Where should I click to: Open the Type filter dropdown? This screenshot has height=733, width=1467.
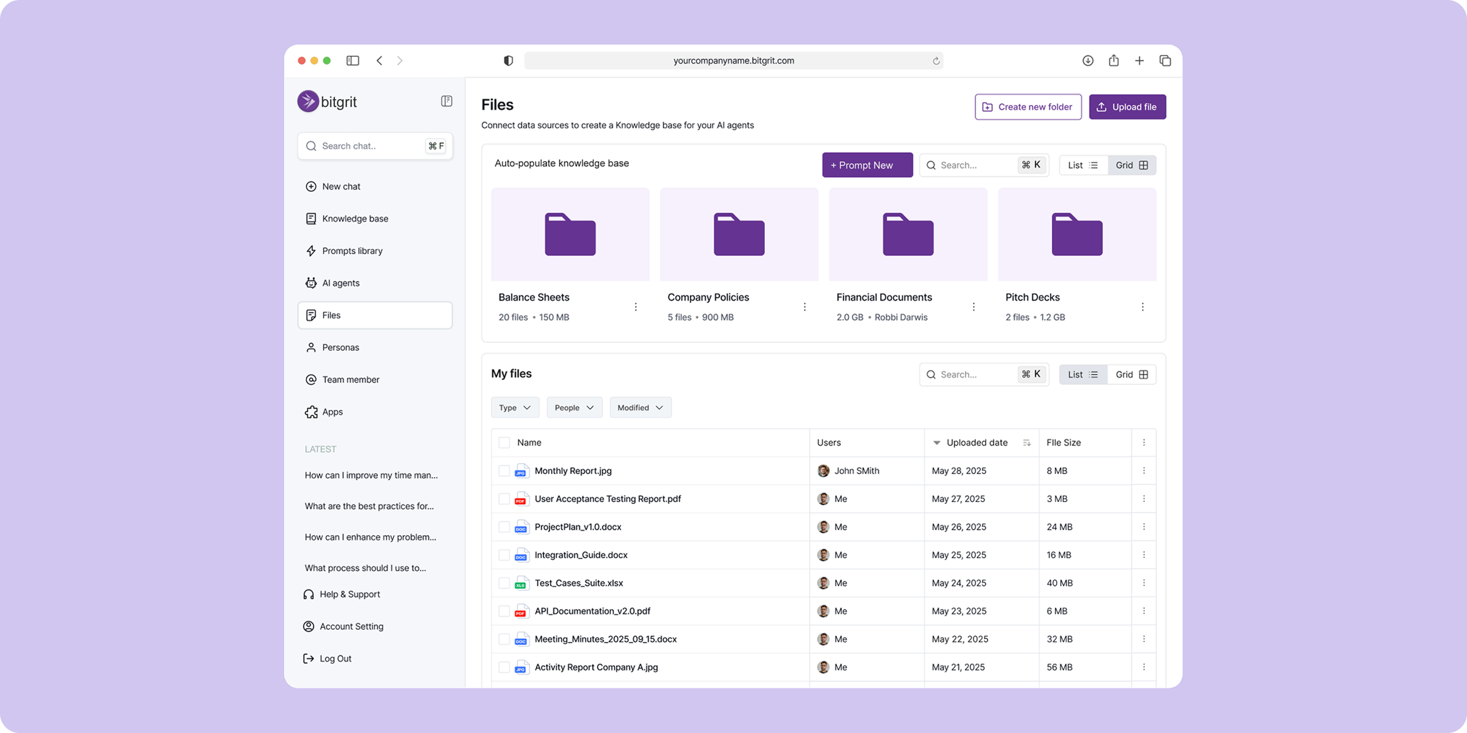[x=515, y=407]
